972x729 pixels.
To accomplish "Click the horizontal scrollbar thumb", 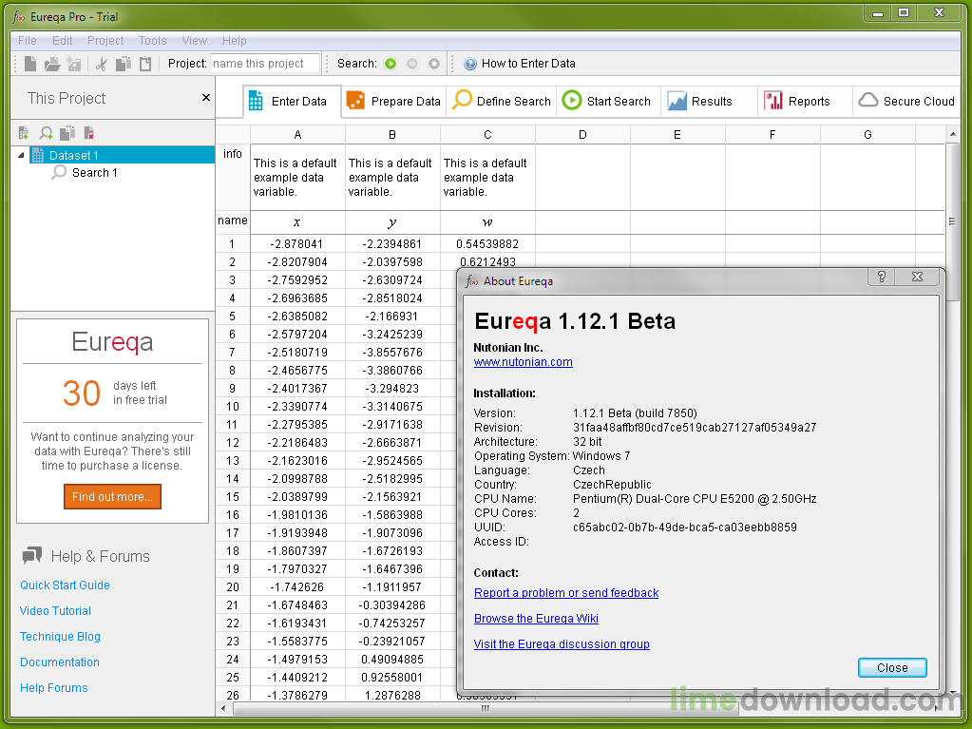I will (x=486, y=708).
